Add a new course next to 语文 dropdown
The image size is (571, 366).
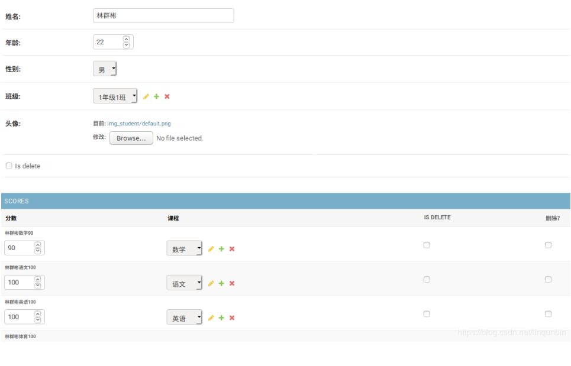[221, 283]
